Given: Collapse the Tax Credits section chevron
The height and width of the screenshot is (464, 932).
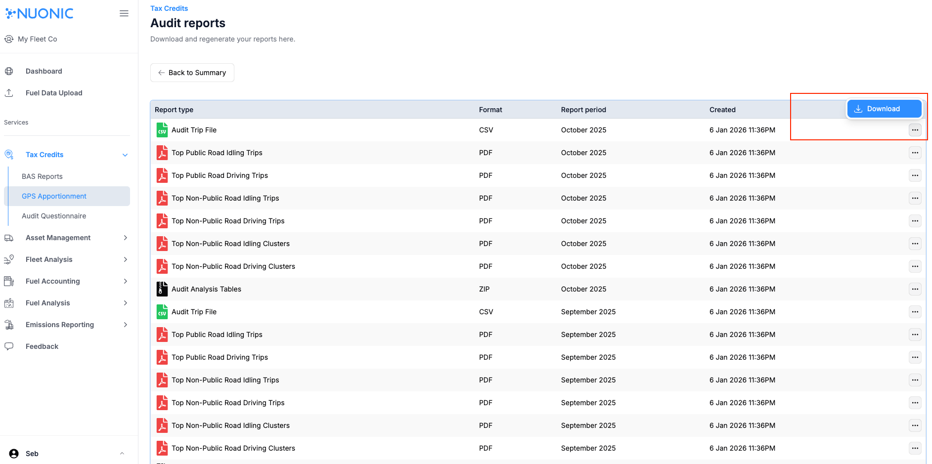Looking at the screenshot, I should [x=125, y=155].
